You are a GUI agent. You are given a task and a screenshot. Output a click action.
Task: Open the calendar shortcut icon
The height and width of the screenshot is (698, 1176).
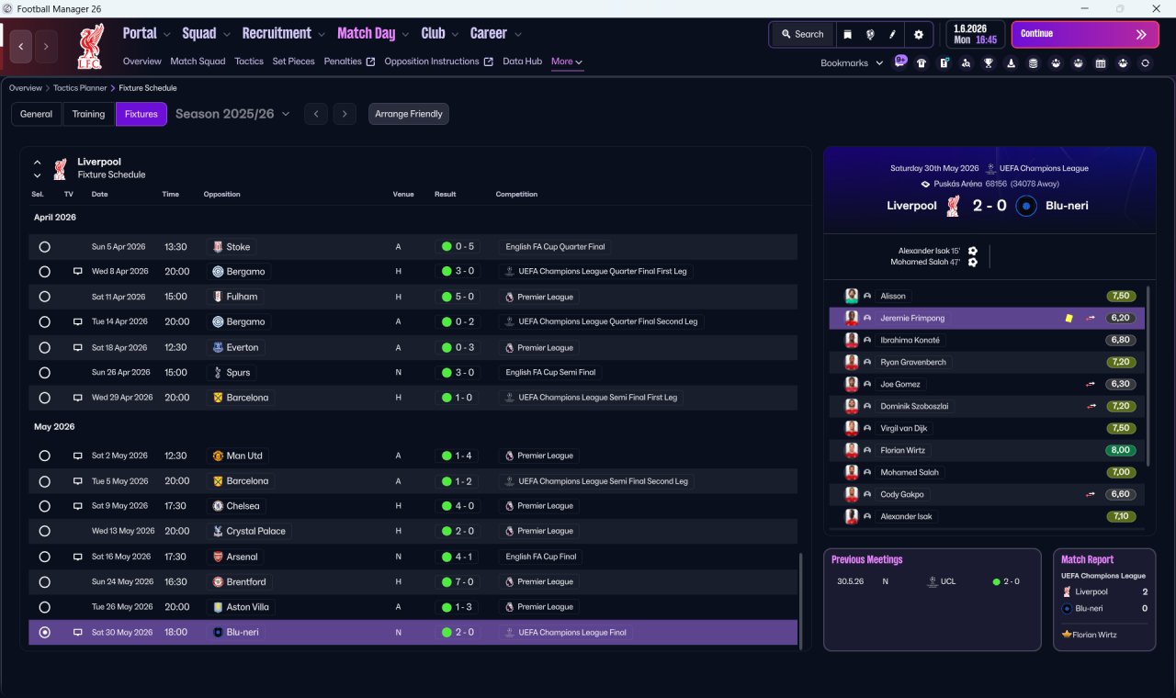[x=1100, y=63]
